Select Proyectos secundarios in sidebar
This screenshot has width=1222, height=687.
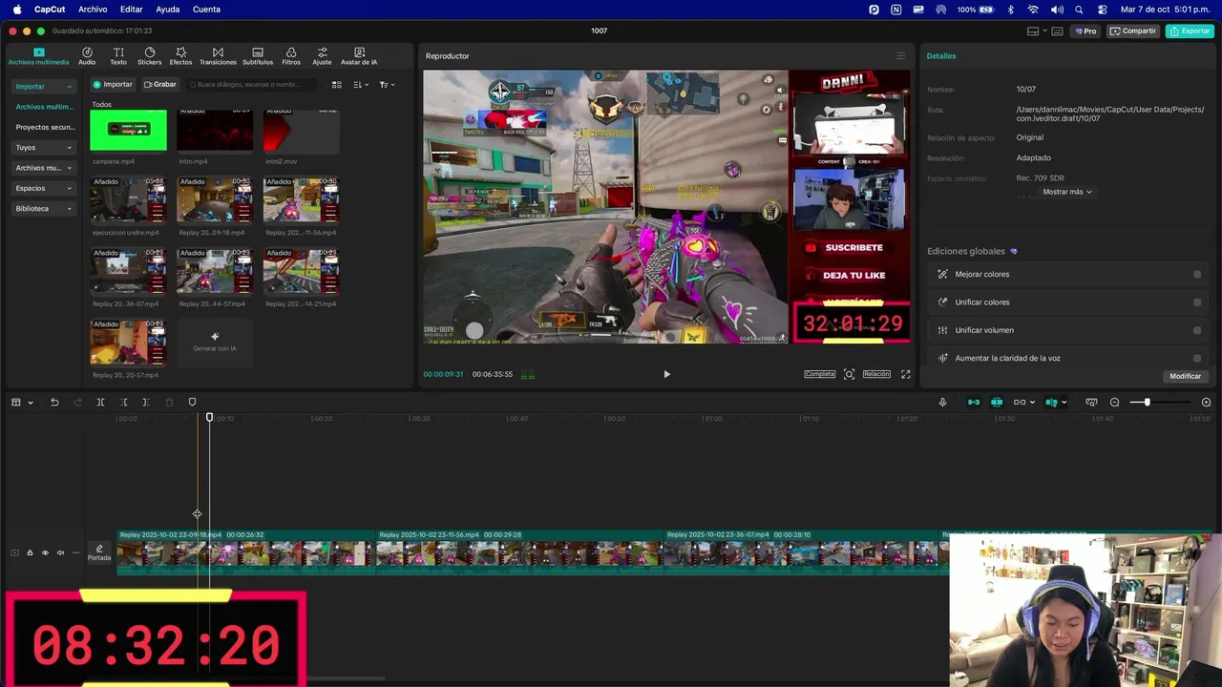click(45, 127)
